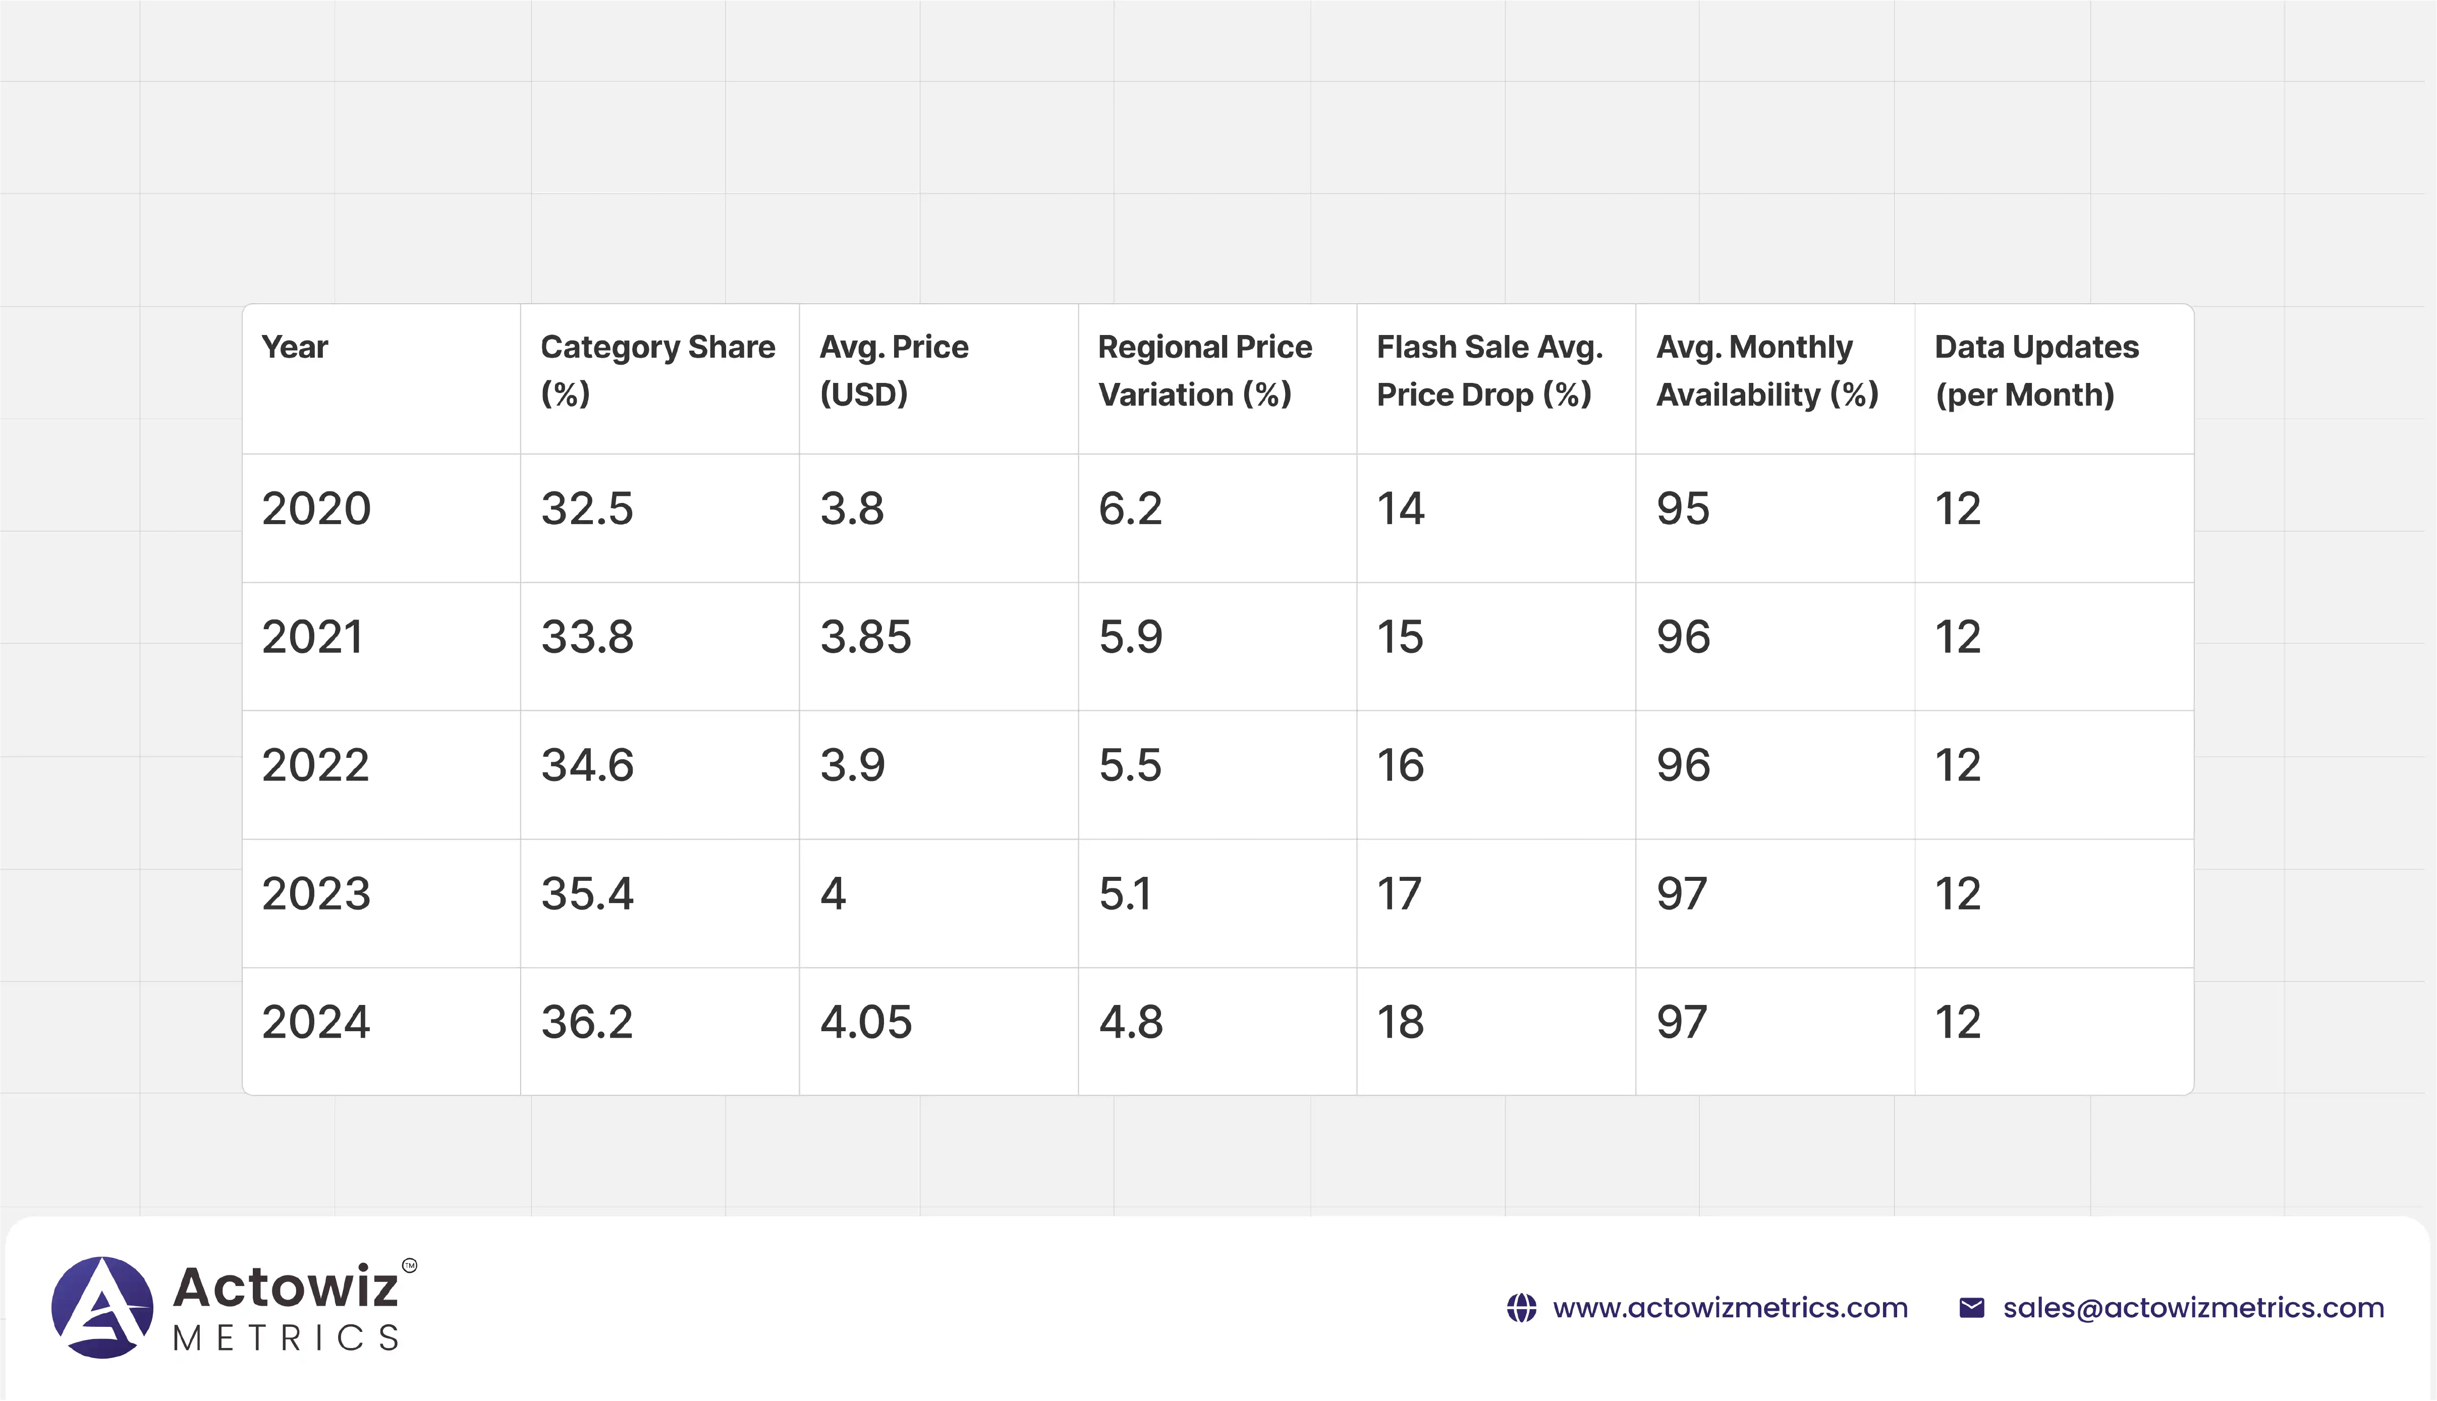The image size is (2437, 1401).
Task: Select the 16 flash sale price drop cell
Action: pos(1400,766)
